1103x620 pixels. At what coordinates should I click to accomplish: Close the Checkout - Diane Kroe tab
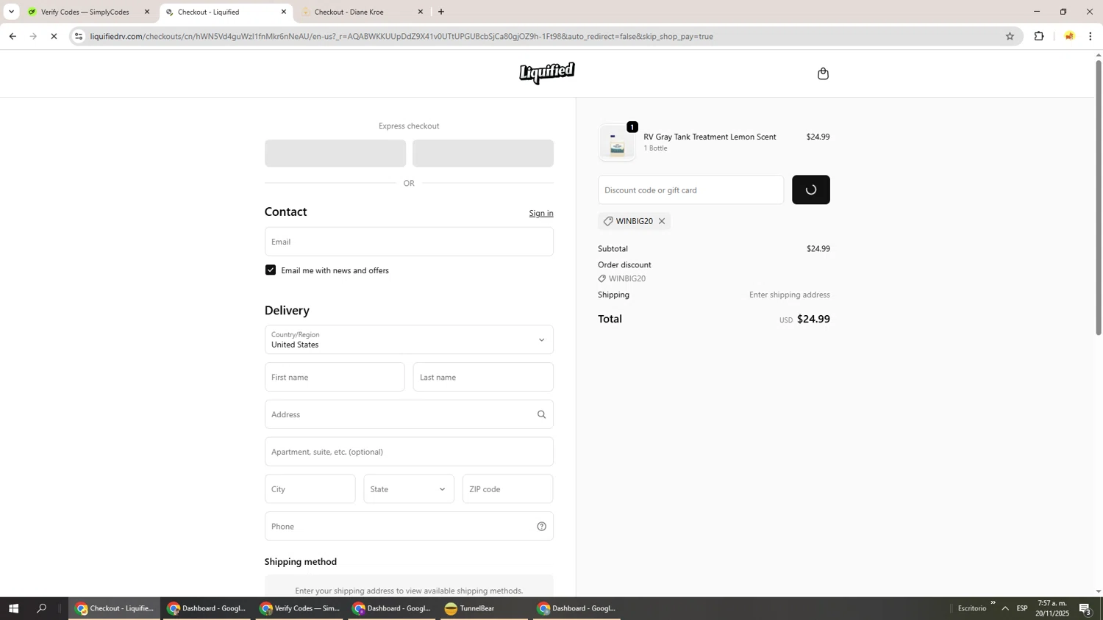pos(421,12)
